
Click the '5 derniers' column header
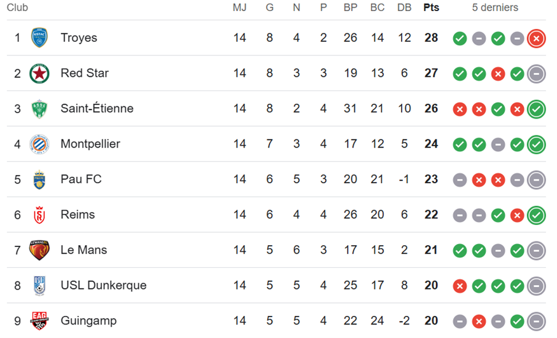pos(495,7)
